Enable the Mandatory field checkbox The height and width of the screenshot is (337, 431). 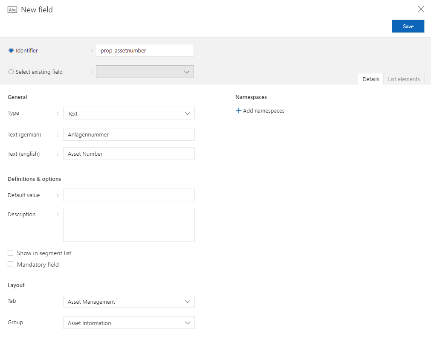[x=10, y=264]
